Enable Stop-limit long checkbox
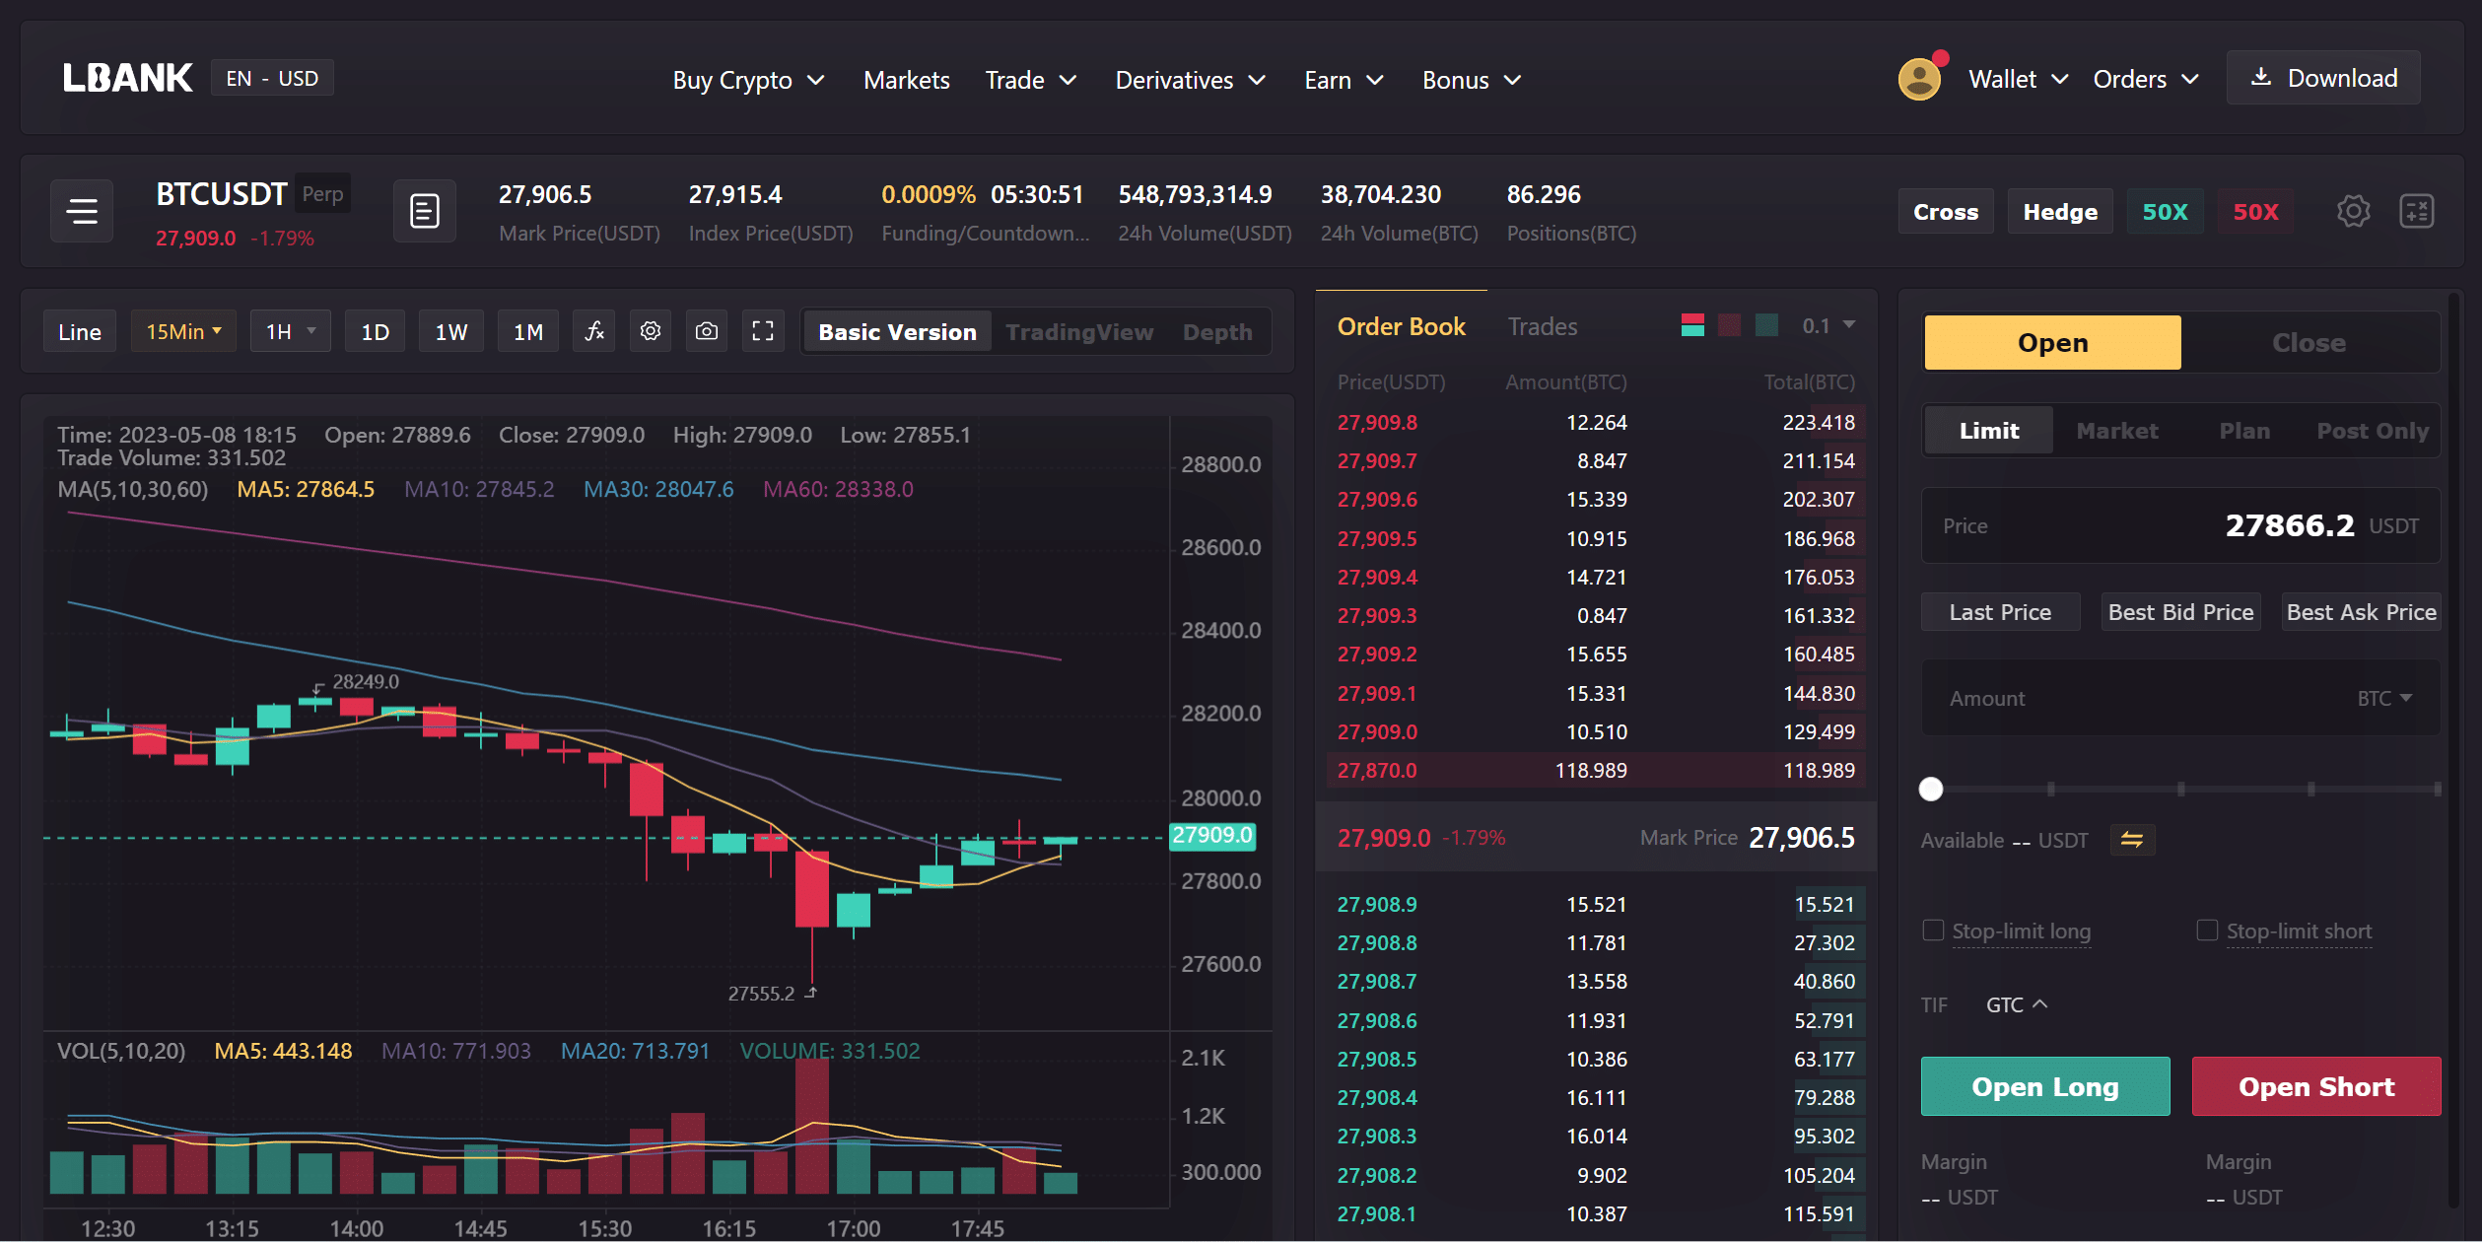Viewport: 2482px width, 1242px height. pos(1933,931)
